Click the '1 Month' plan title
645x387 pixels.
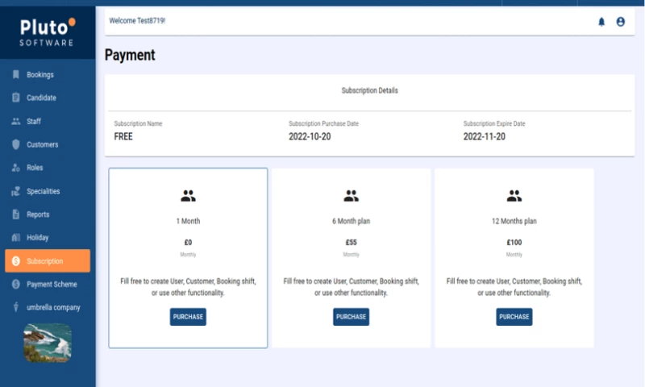pyautogui.click(x=188, y=221)
